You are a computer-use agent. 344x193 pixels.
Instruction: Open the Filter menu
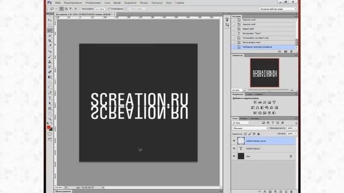[x=144, y=3]
